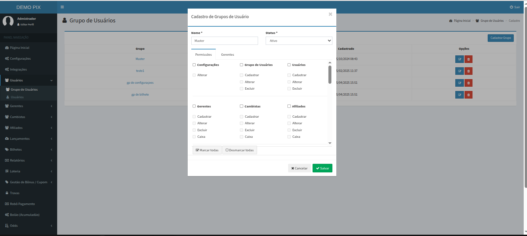The width and height of the screenshot is (527, 236).
Task: Click the Sair power icon
Action: click(511, 7)
